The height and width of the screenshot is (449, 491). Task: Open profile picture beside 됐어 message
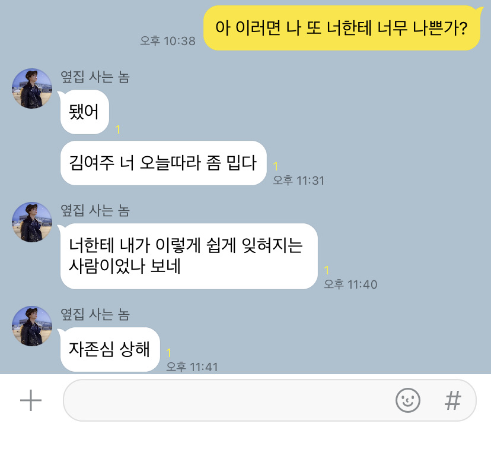[x=32, y=88]
